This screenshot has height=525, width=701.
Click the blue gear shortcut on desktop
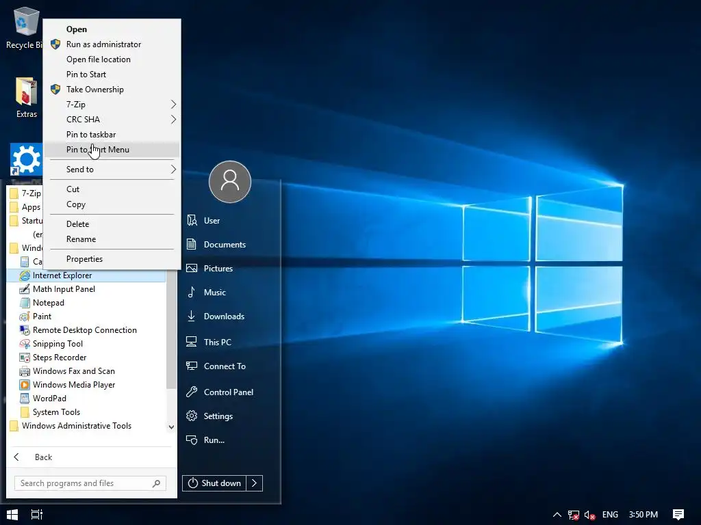coord(26,159)
